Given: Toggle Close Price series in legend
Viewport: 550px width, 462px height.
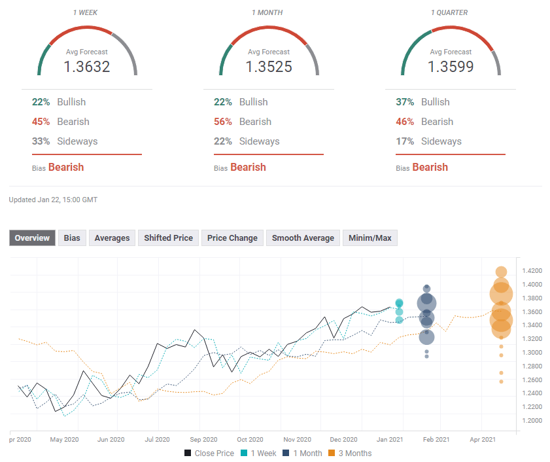Looking at the screenshot, I should (209, 453).
